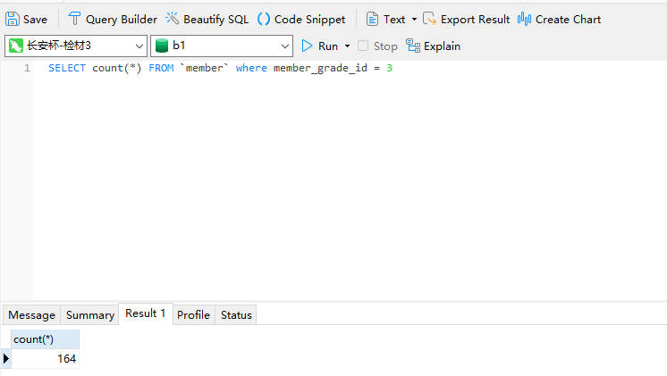This screenshot has width=667, height=376.
Task: Switch to the Message tab
Action: click(32, 314)
